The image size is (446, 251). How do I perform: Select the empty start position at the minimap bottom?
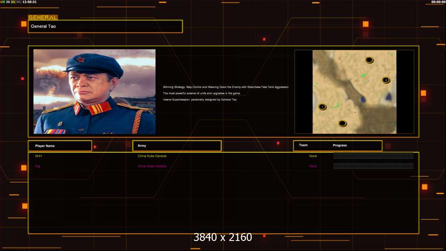pyautogui.click(x=343, y=123)
